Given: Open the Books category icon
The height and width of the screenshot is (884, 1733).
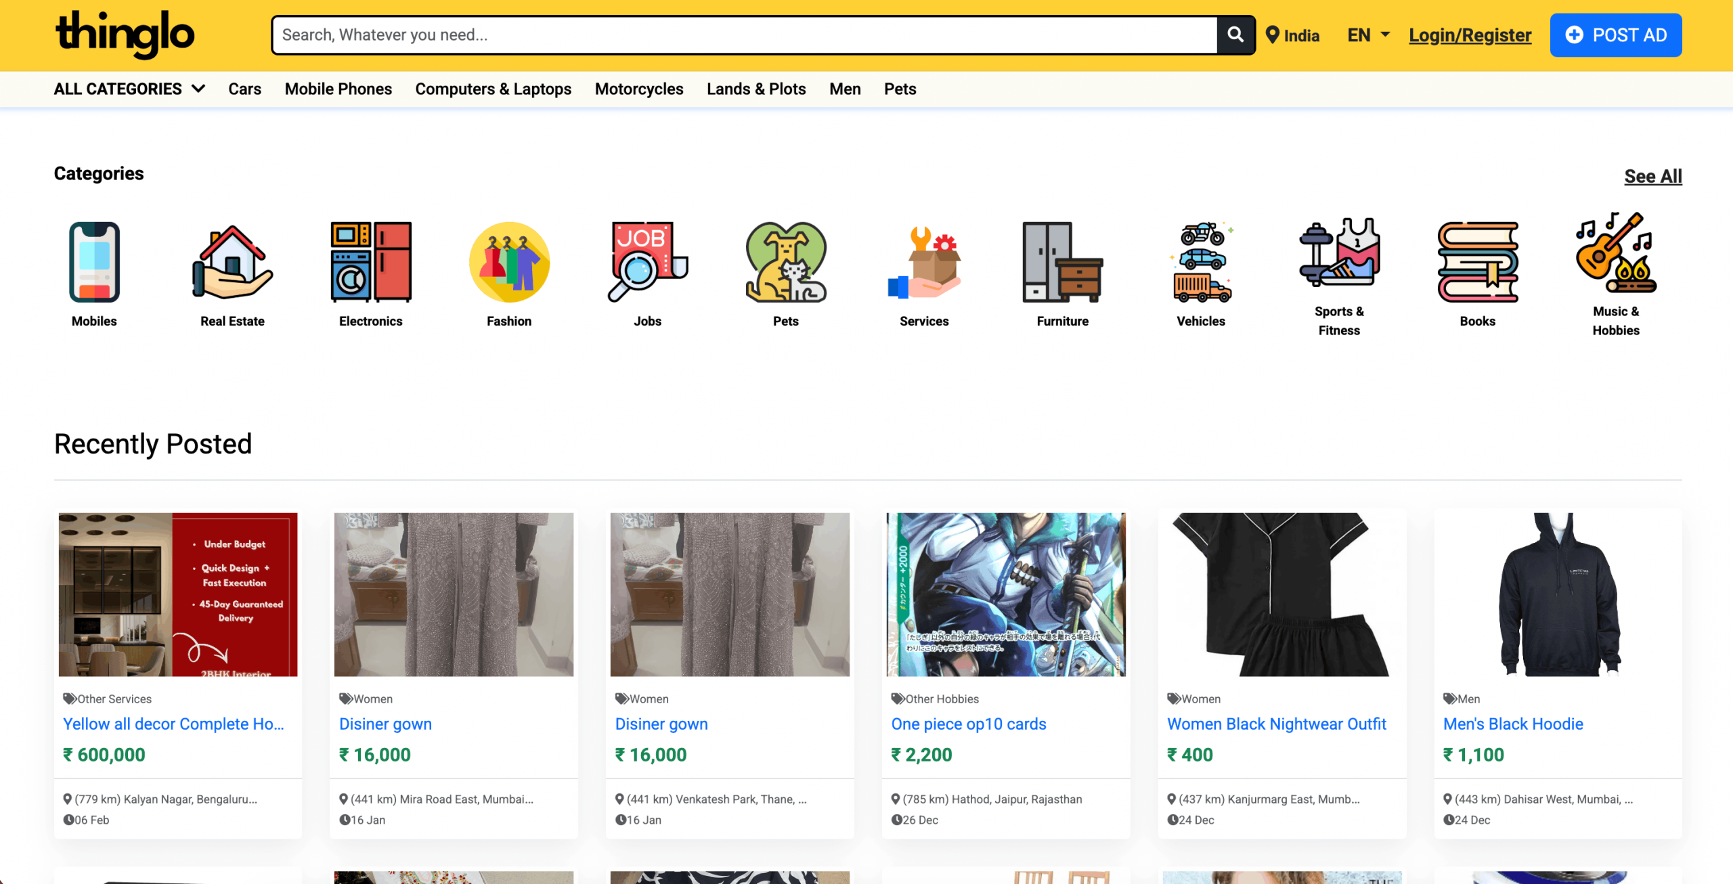Looking at the screenshot, I should click(1477, 262).
